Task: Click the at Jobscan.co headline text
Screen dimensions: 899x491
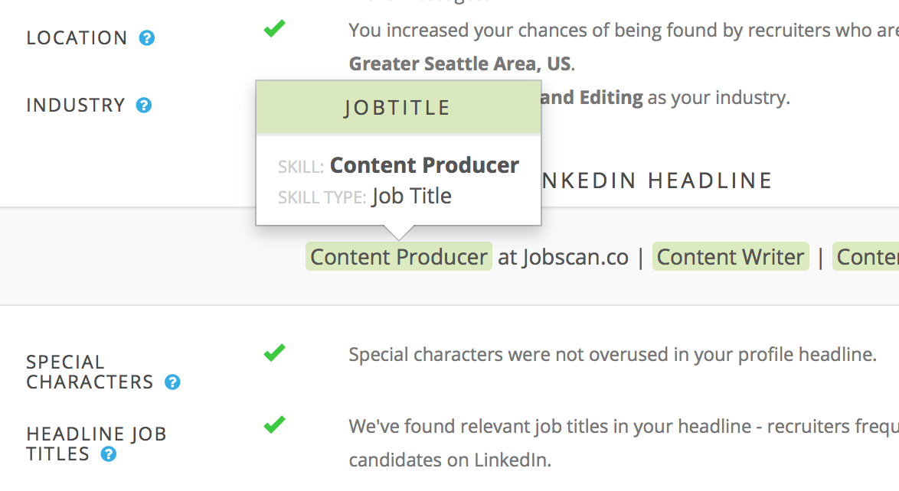Action: tap(563, 257)
